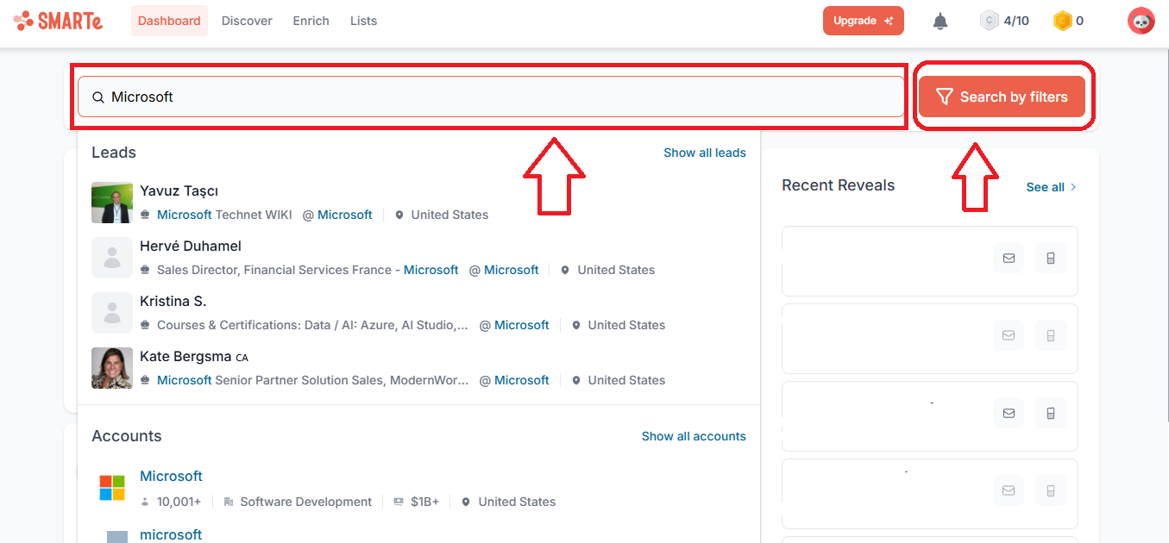
Task: Click Kristina S. placeholder avatar
Action: (112, 313)
